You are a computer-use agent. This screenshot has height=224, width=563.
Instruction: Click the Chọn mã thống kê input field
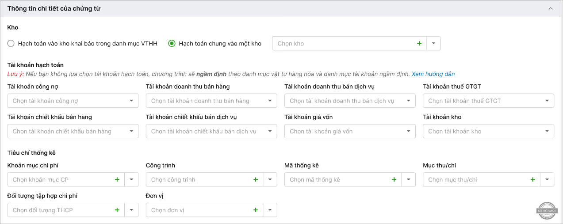click(x=336, y=179)
